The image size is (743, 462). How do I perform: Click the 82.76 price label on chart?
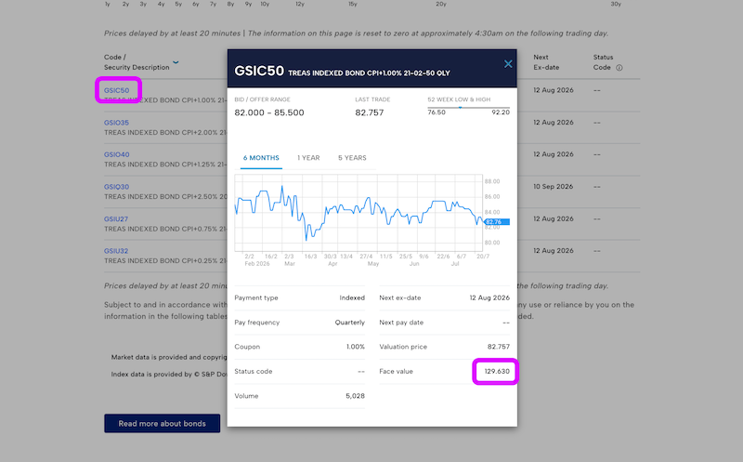(497, 222)
